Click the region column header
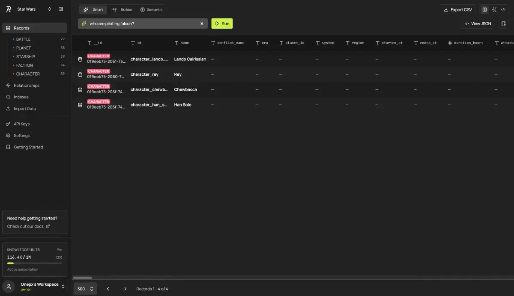This screenshot has width=514, height=296. pyautogui.click(x=355, y=43)
